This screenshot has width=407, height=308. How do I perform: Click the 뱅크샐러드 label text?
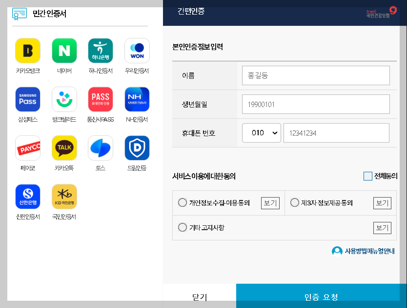click(x=64, y=119)
